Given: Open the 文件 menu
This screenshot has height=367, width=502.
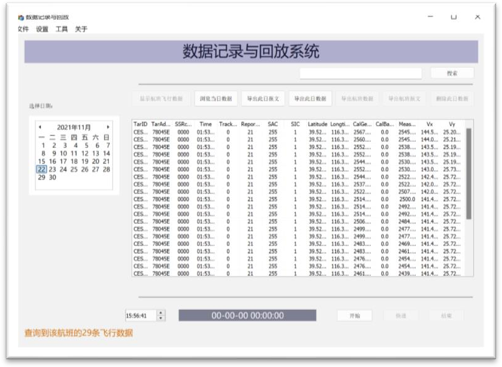Looking at the screenshot, I should (23, 29).
